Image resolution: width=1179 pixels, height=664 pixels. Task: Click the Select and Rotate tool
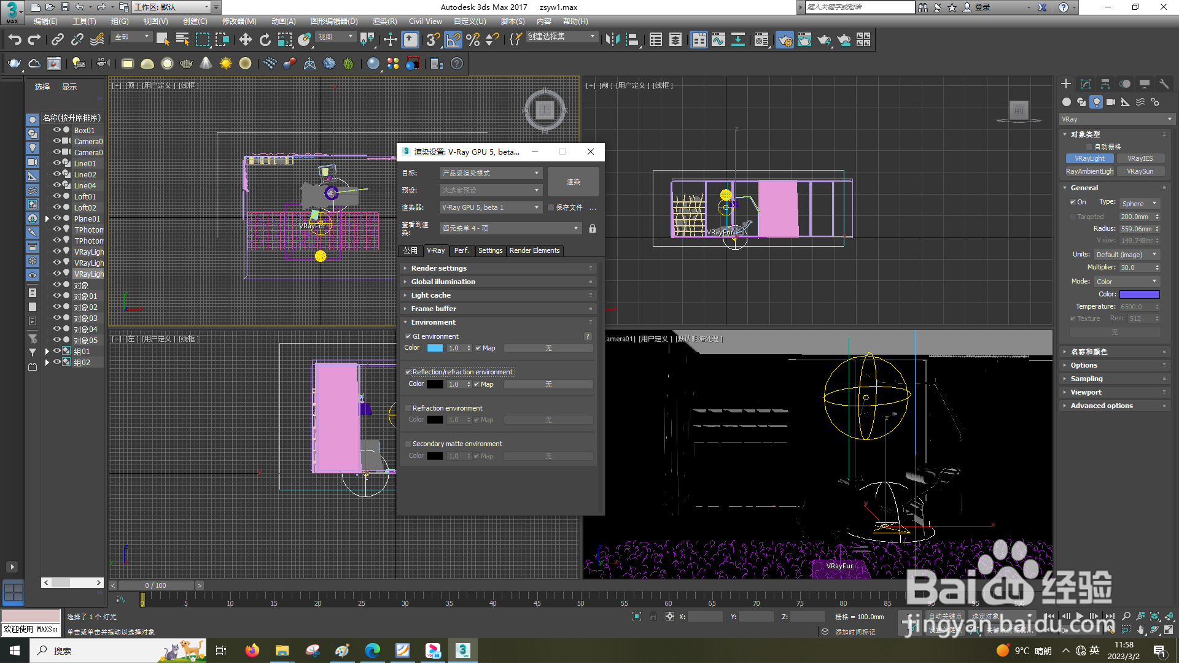pos(265,40)
